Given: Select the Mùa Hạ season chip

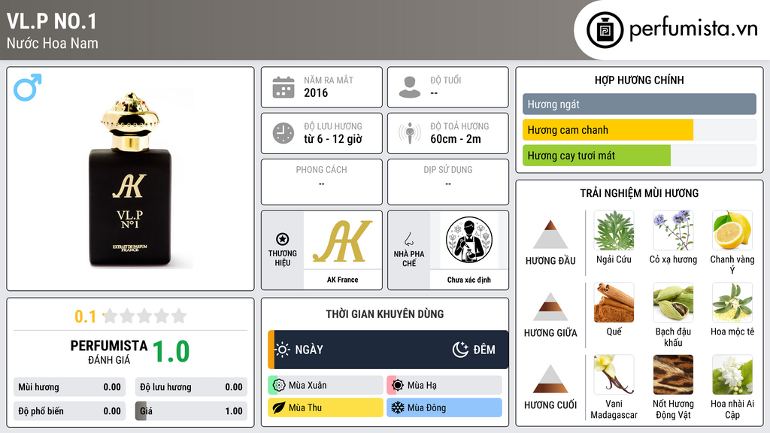Looking at the screenshot, I should click(x=444, y=386).
